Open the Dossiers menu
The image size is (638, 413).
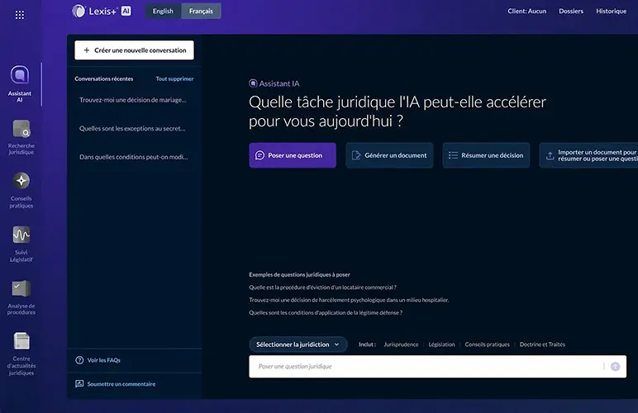coord(571,12)
